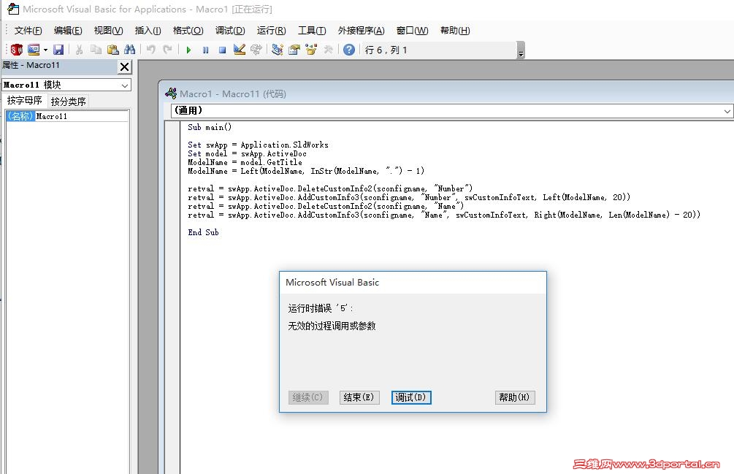Click the Project Explorer icon

point(277,50)
